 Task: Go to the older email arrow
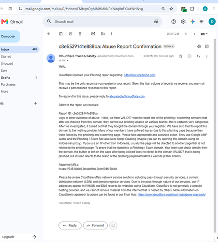click(194, 34)
